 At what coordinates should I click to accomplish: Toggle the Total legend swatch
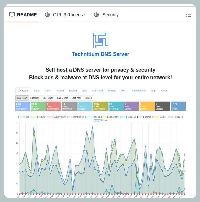coord(22,117)
